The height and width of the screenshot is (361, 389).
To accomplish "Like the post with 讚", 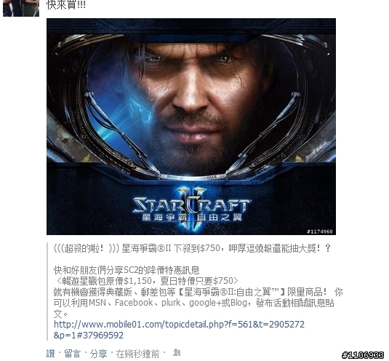I will pyautogui.click(x=50, y=354).
